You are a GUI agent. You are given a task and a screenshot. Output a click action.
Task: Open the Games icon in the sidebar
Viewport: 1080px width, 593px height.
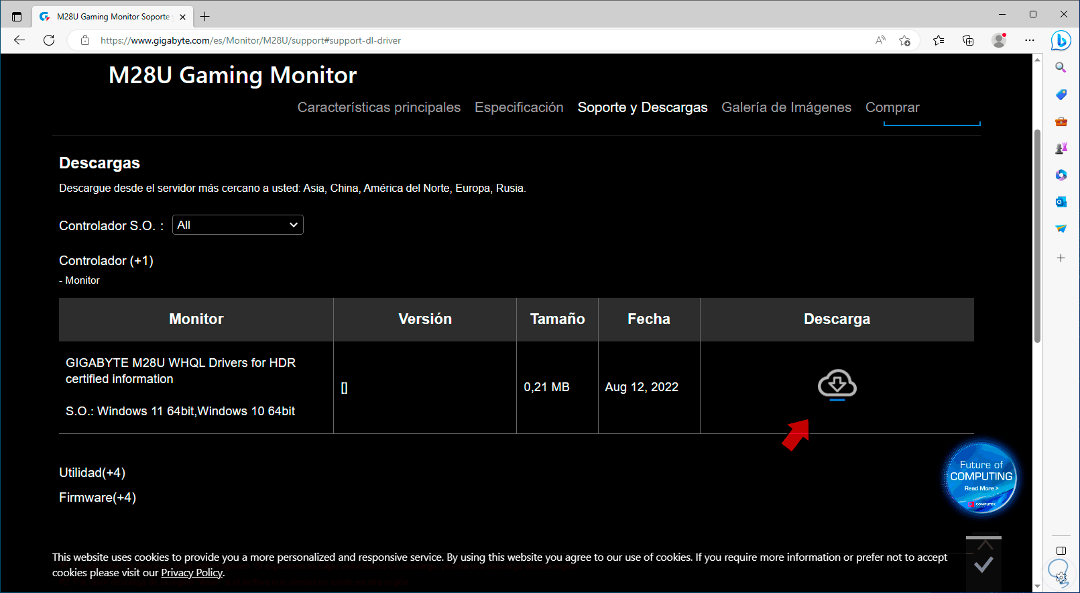click(x=1061, y=148)
